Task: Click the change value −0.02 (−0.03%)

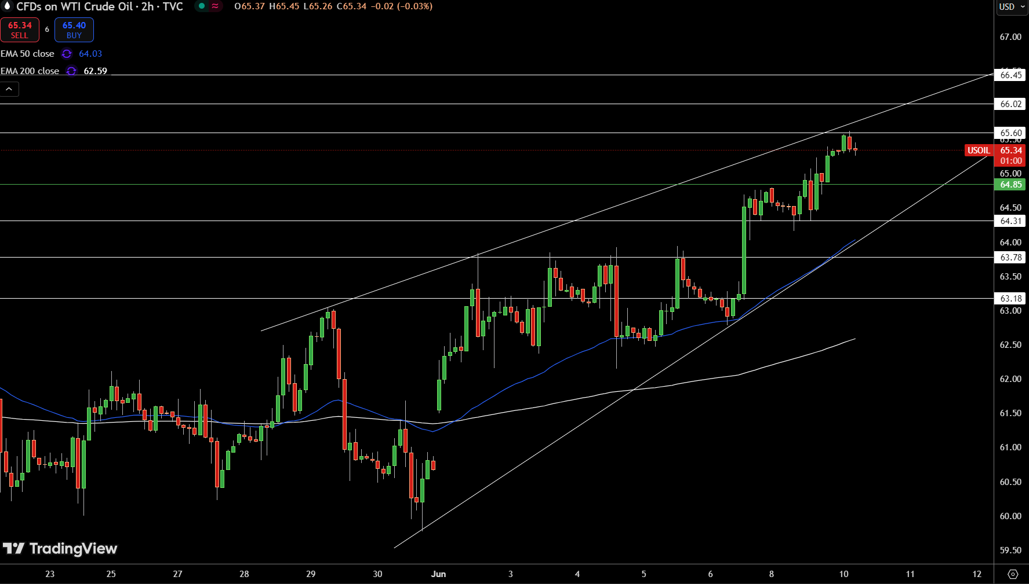Action: click(x=401, y=6)
